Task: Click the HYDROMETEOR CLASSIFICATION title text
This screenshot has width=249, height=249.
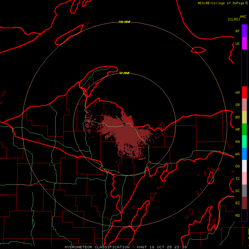Action: tap(97, 247)
